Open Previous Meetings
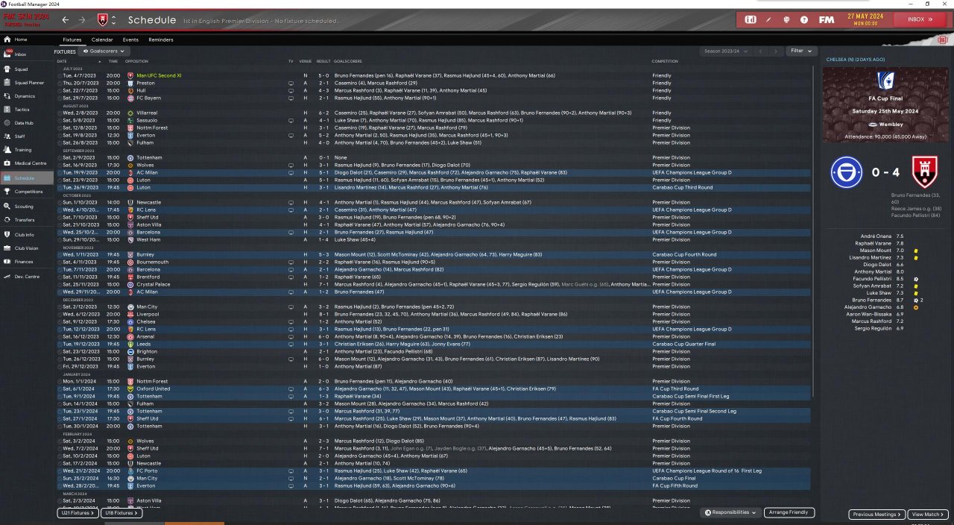954x525 pixels. click(x=877, y=515)
